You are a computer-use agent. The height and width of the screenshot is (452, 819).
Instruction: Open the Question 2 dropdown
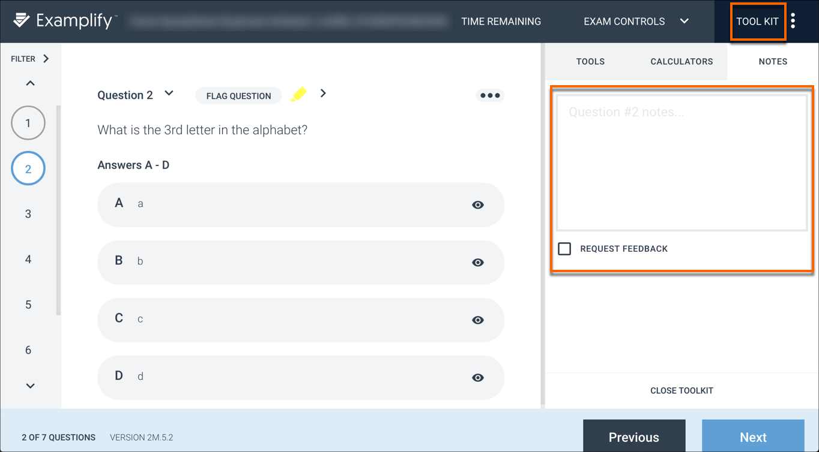169,94
